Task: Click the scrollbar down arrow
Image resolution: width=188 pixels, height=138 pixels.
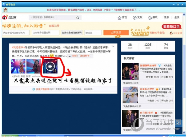Action: [x=184, y=133]
